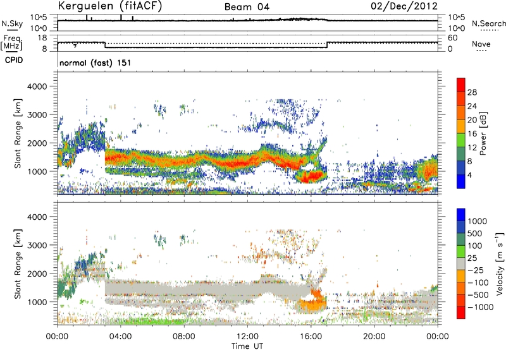Click the '28' tick on Power scale

(472, 92)
